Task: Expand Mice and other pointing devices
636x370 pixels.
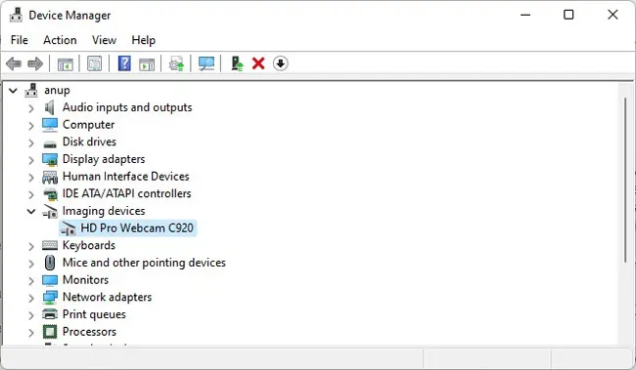Action: 31,264
